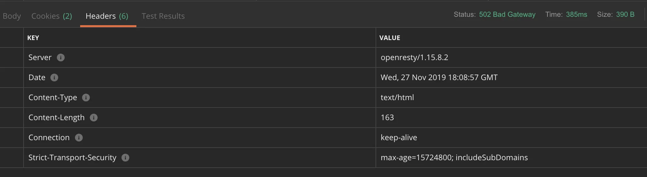Open the Content-Type info icon
This screenshot has width=647, height=177.
pos(86,98)
